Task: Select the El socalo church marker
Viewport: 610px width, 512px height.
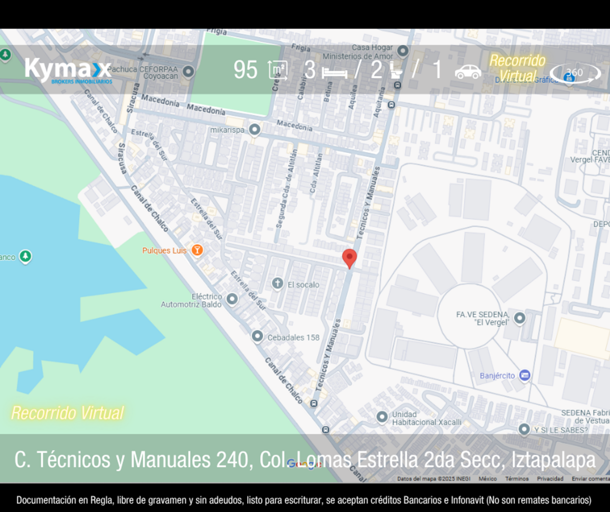Action: pos(277,283)
